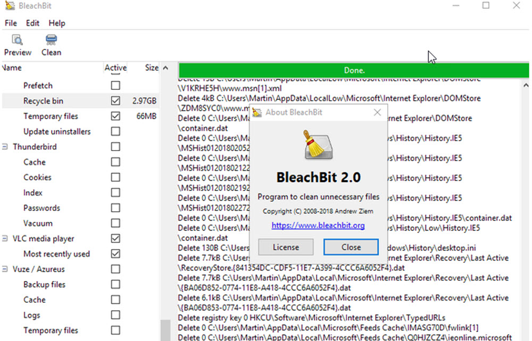Select the Cookies row label
This screenshot has width=532, height=341.
coord(37,178)
